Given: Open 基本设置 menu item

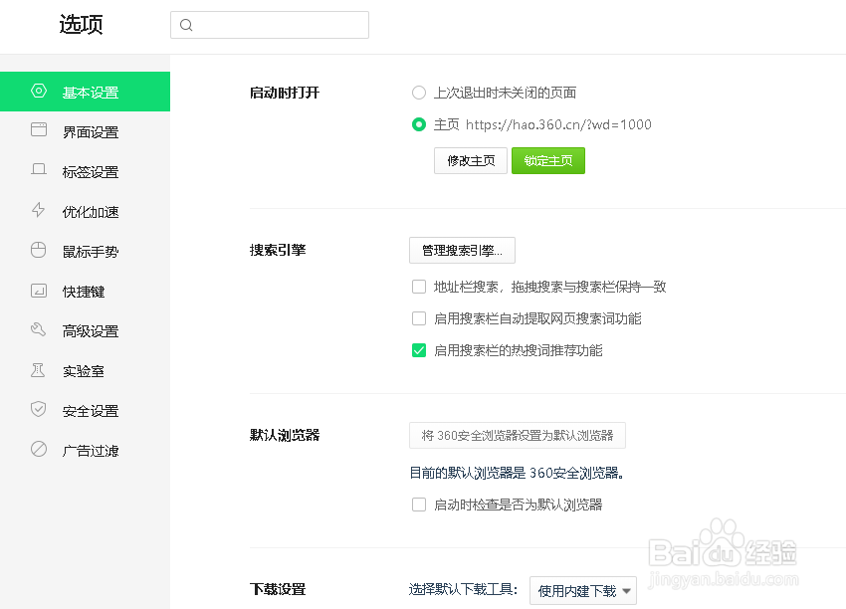Looking at the screenshot, I should [86, 92].
